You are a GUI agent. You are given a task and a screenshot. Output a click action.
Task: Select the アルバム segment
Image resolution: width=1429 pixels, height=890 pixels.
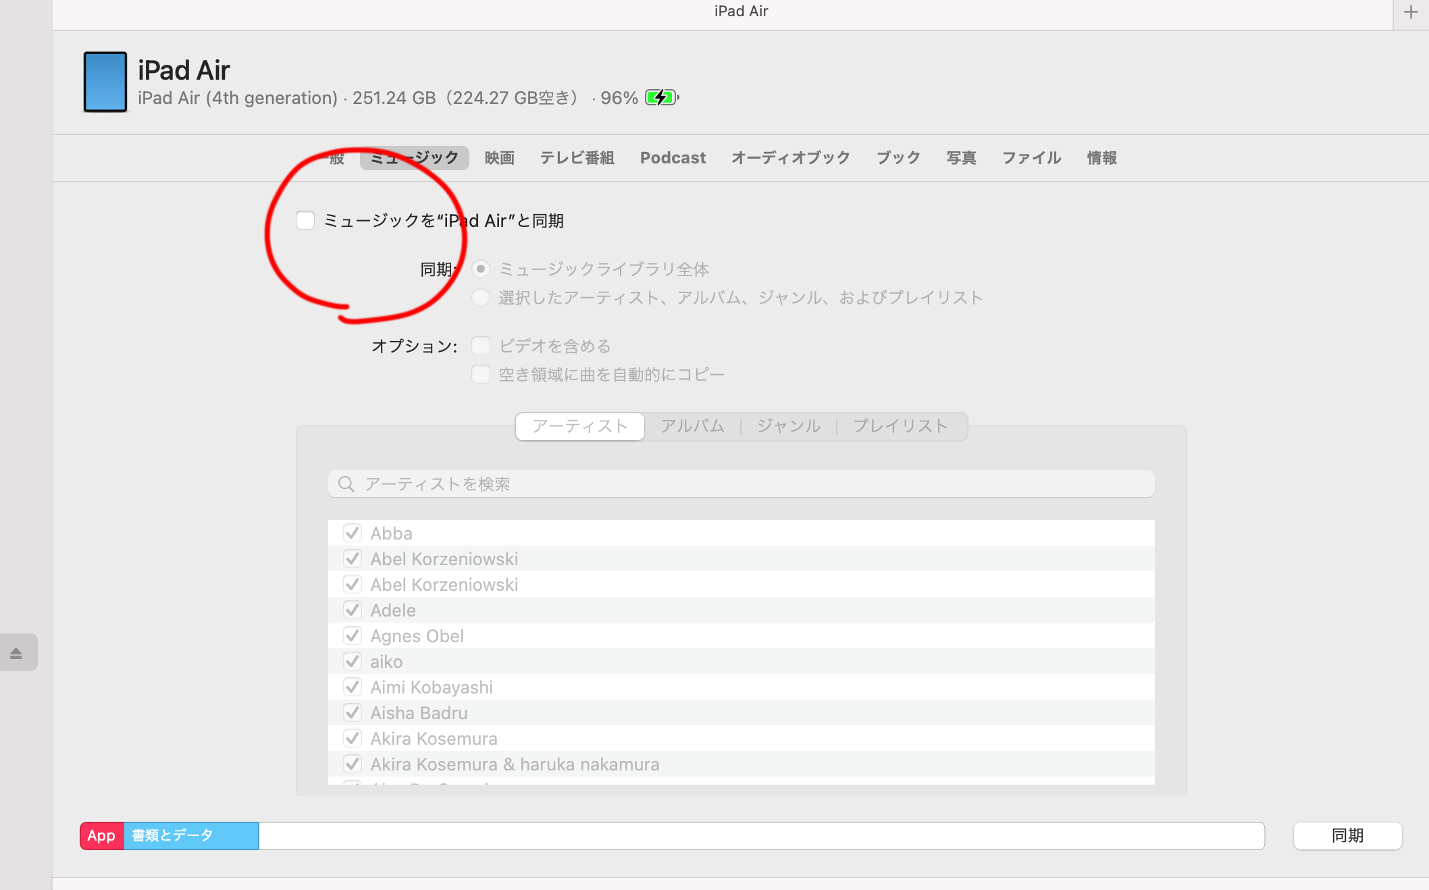point(692,426)
